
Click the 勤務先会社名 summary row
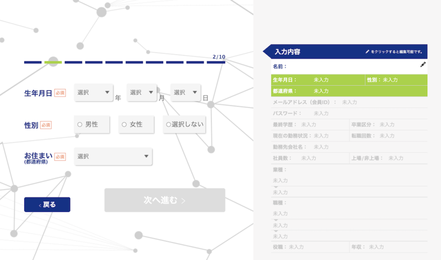click(349, 147)
